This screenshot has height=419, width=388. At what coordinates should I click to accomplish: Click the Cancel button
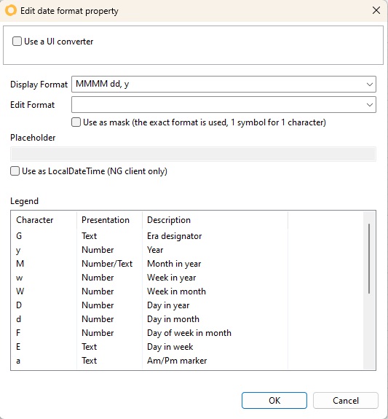[x=346, y=400]
